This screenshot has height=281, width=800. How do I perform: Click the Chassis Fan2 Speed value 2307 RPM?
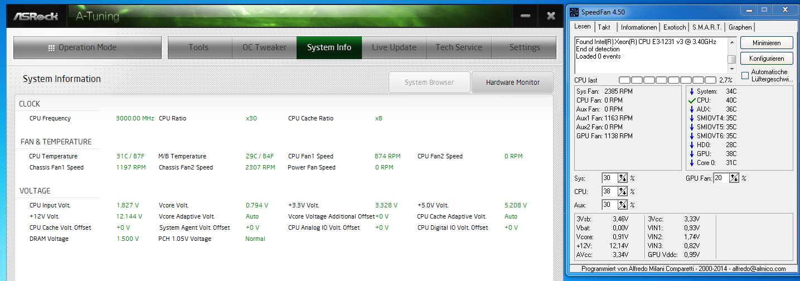click(x=260, y=167)
